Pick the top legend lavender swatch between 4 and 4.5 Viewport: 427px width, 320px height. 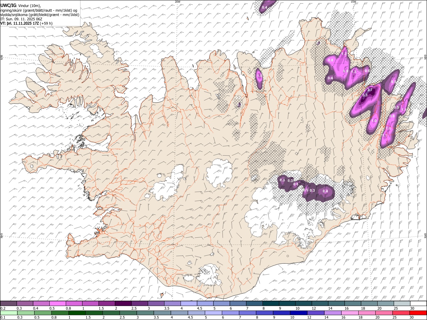click(189, 303)
